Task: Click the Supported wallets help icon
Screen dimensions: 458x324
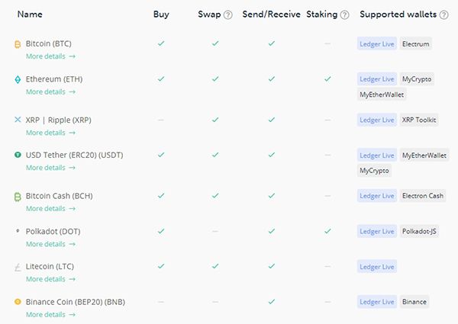Action: tap(443, 15)
